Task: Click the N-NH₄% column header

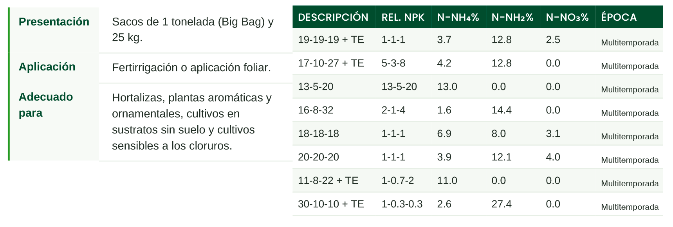Action: (458, 17)
